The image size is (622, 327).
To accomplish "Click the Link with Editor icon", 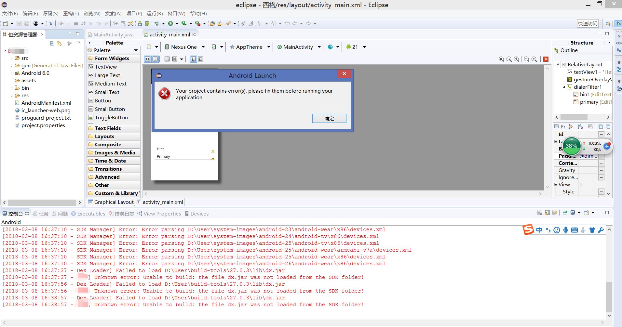I will tap(59, 43).
